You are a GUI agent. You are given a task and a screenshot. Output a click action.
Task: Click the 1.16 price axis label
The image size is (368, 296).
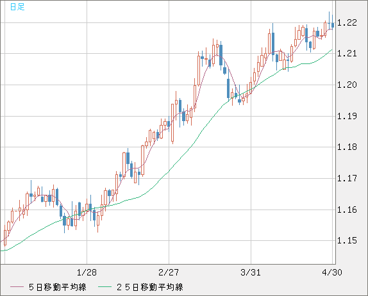347,210
